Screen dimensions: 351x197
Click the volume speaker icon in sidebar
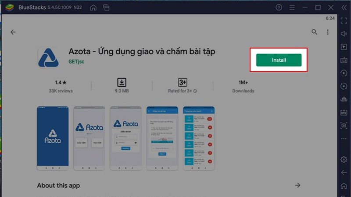point(344,34)
